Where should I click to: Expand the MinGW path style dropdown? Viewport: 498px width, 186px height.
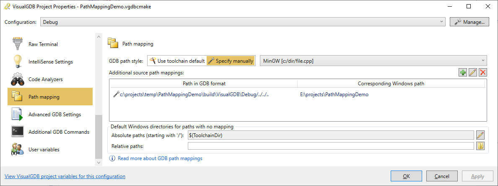point(373,61)
